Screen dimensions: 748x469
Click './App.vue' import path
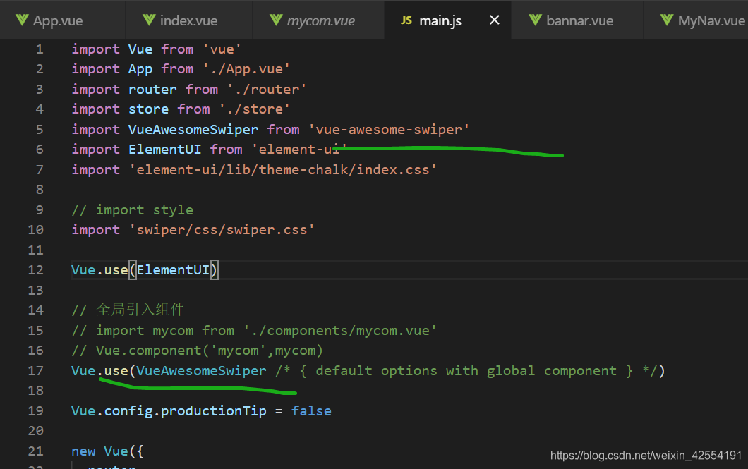pyautogui.click(x=246, y=69)
